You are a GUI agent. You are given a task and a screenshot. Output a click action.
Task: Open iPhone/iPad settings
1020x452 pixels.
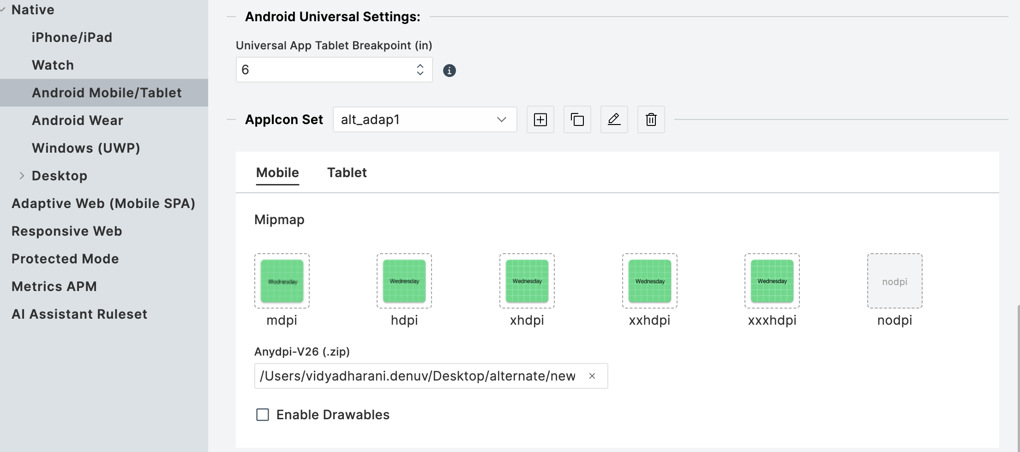[72, 37]
